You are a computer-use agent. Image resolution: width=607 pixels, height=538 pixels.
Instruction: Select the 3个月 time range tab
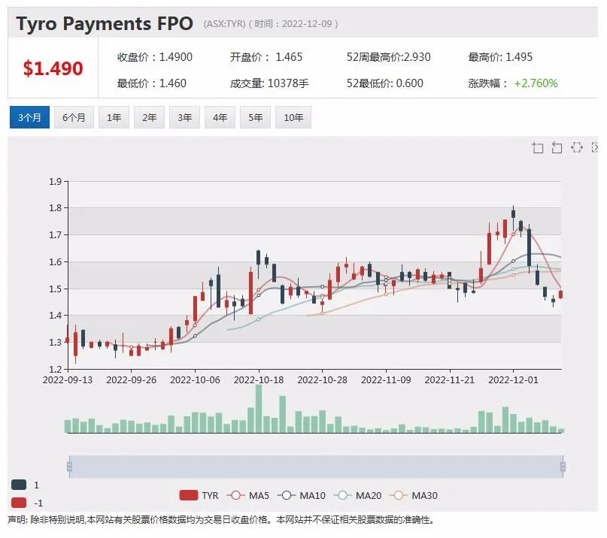29,117
